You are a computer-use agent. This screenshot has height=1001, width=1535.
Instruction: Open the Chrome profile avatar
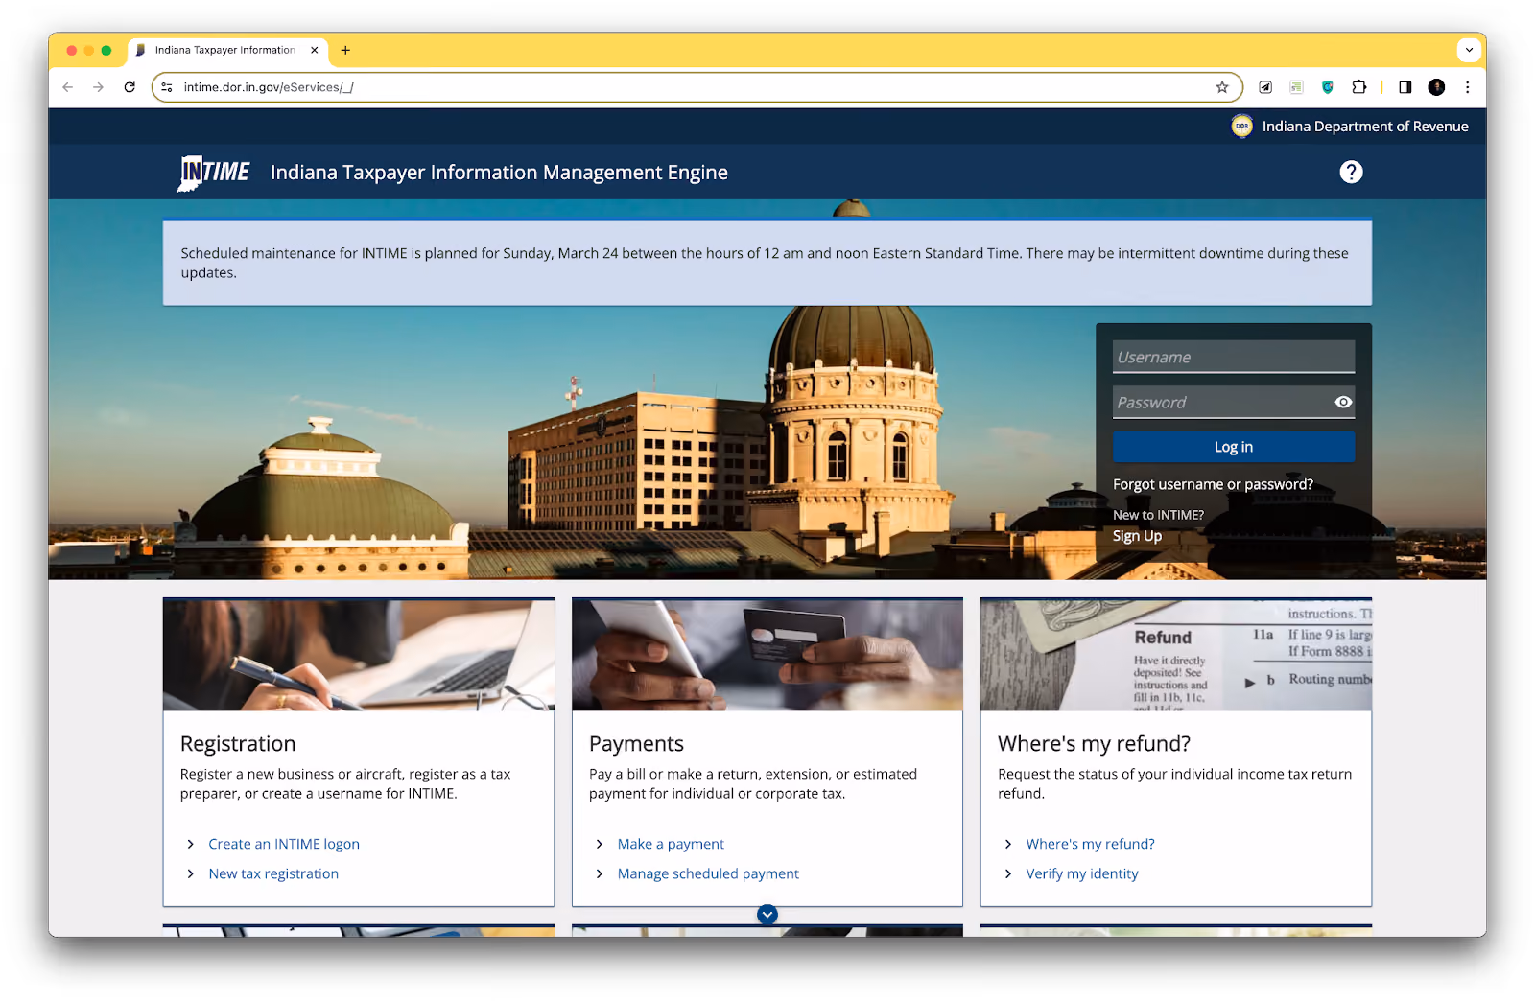tap(1436, 87)
